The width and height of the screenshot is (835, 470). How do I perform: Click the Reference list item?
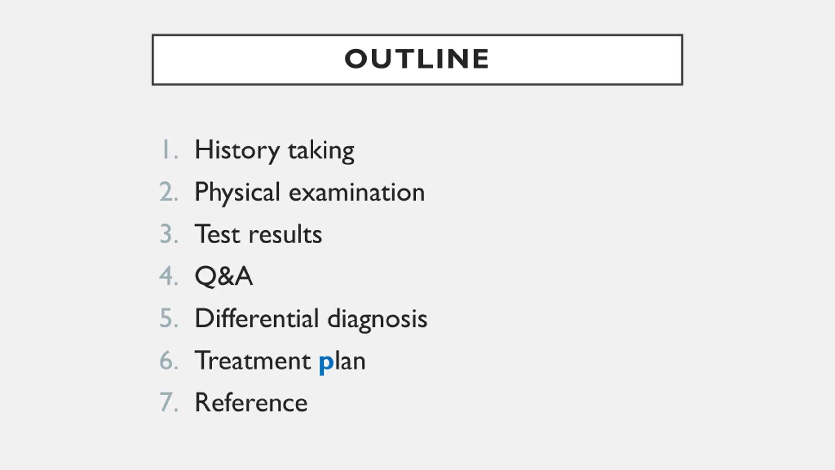(x=251, y=402)
